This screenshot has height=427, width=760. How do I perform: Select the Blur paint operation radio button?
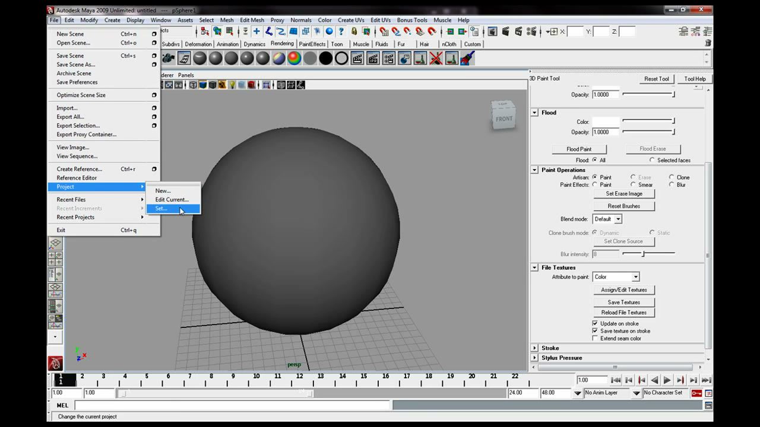point(672,184)
